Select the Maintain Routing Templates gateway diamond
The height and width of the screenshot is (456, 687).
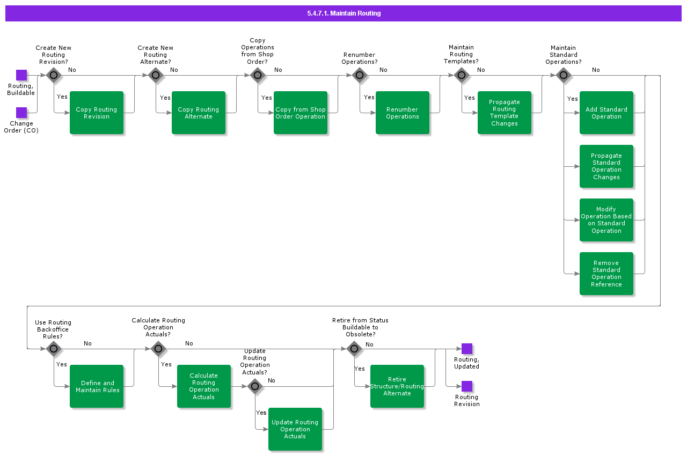tap(462, 75)
